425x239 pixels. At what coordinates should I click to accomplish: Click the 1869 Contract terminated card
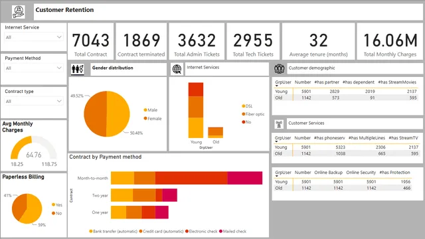click(x=141, y=41)
